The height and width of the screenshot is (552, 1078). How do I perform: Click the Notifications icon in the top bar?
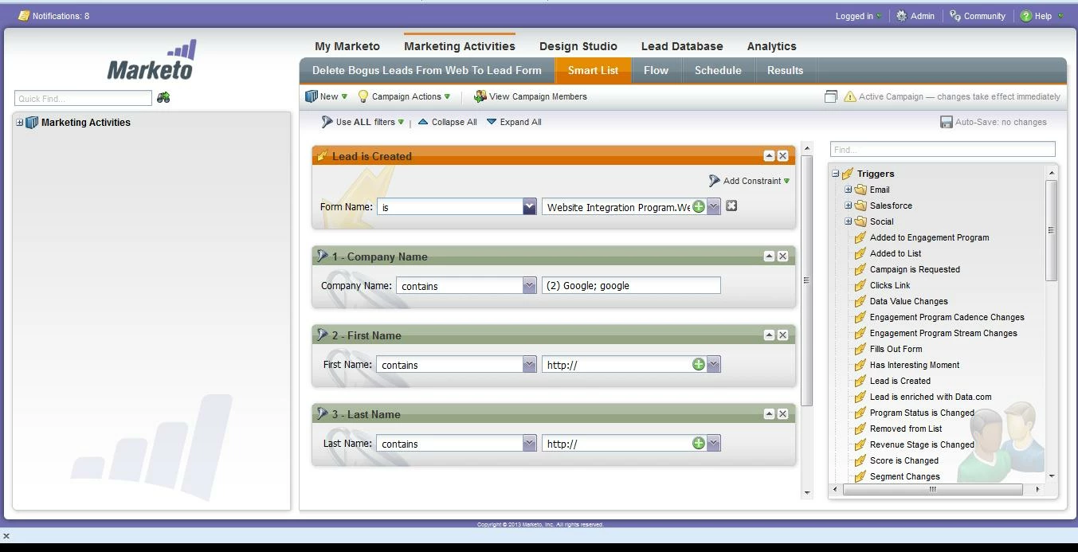[x=23, y=15]
